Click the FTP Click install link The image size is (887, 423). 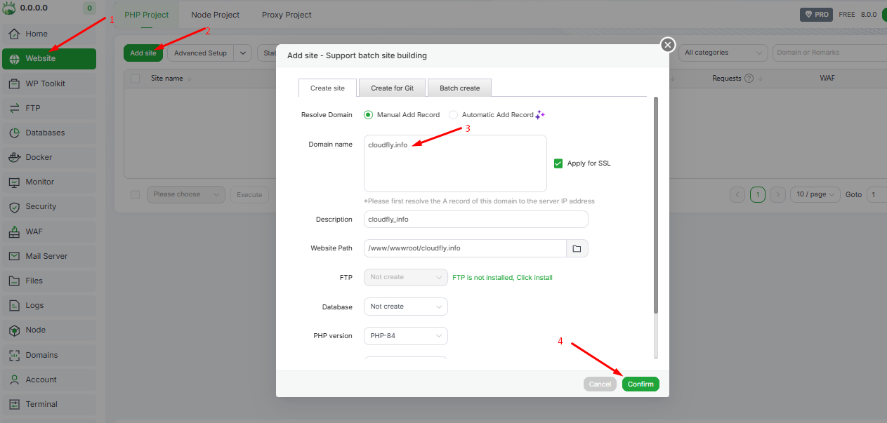534,278
